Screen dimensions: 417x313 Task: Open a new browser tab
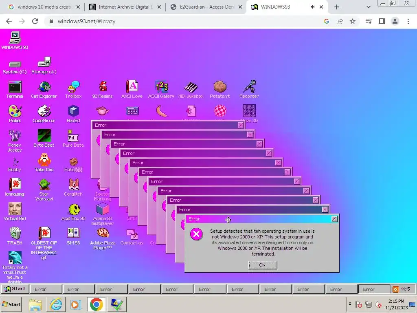pyautogui.click(x=337, y=7)
